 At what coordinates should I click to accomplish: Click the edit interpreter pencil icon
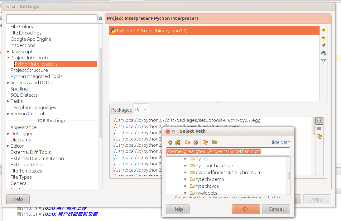[x=323, y=45]
